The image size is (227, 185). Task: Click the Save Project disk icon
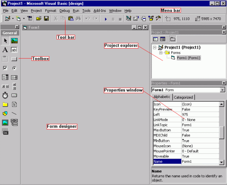point(46,19)
